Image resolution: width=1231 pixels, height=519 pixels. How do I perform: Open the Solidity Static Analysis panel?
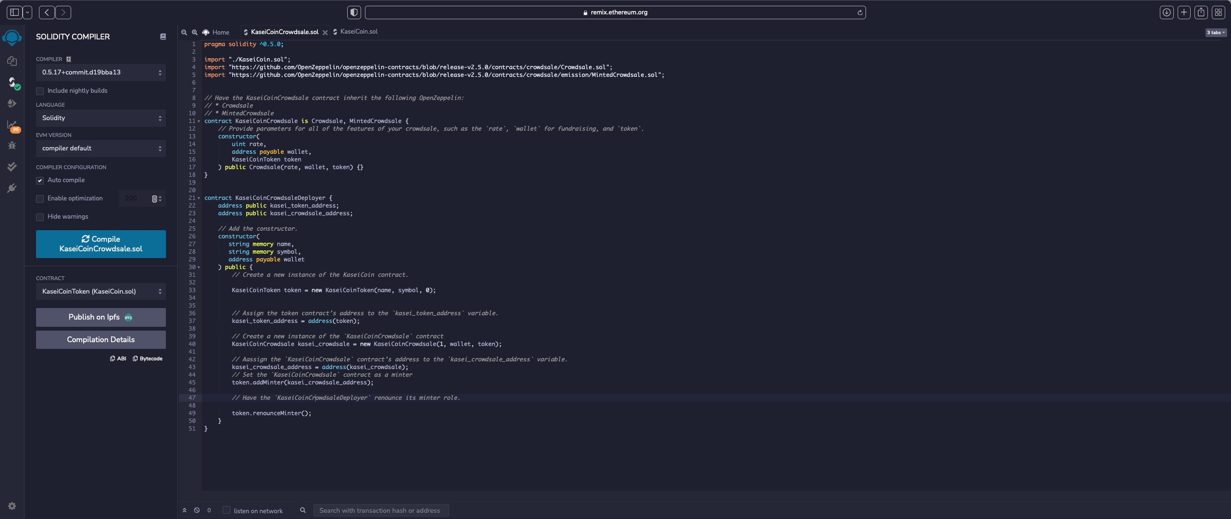click(12, 124)
